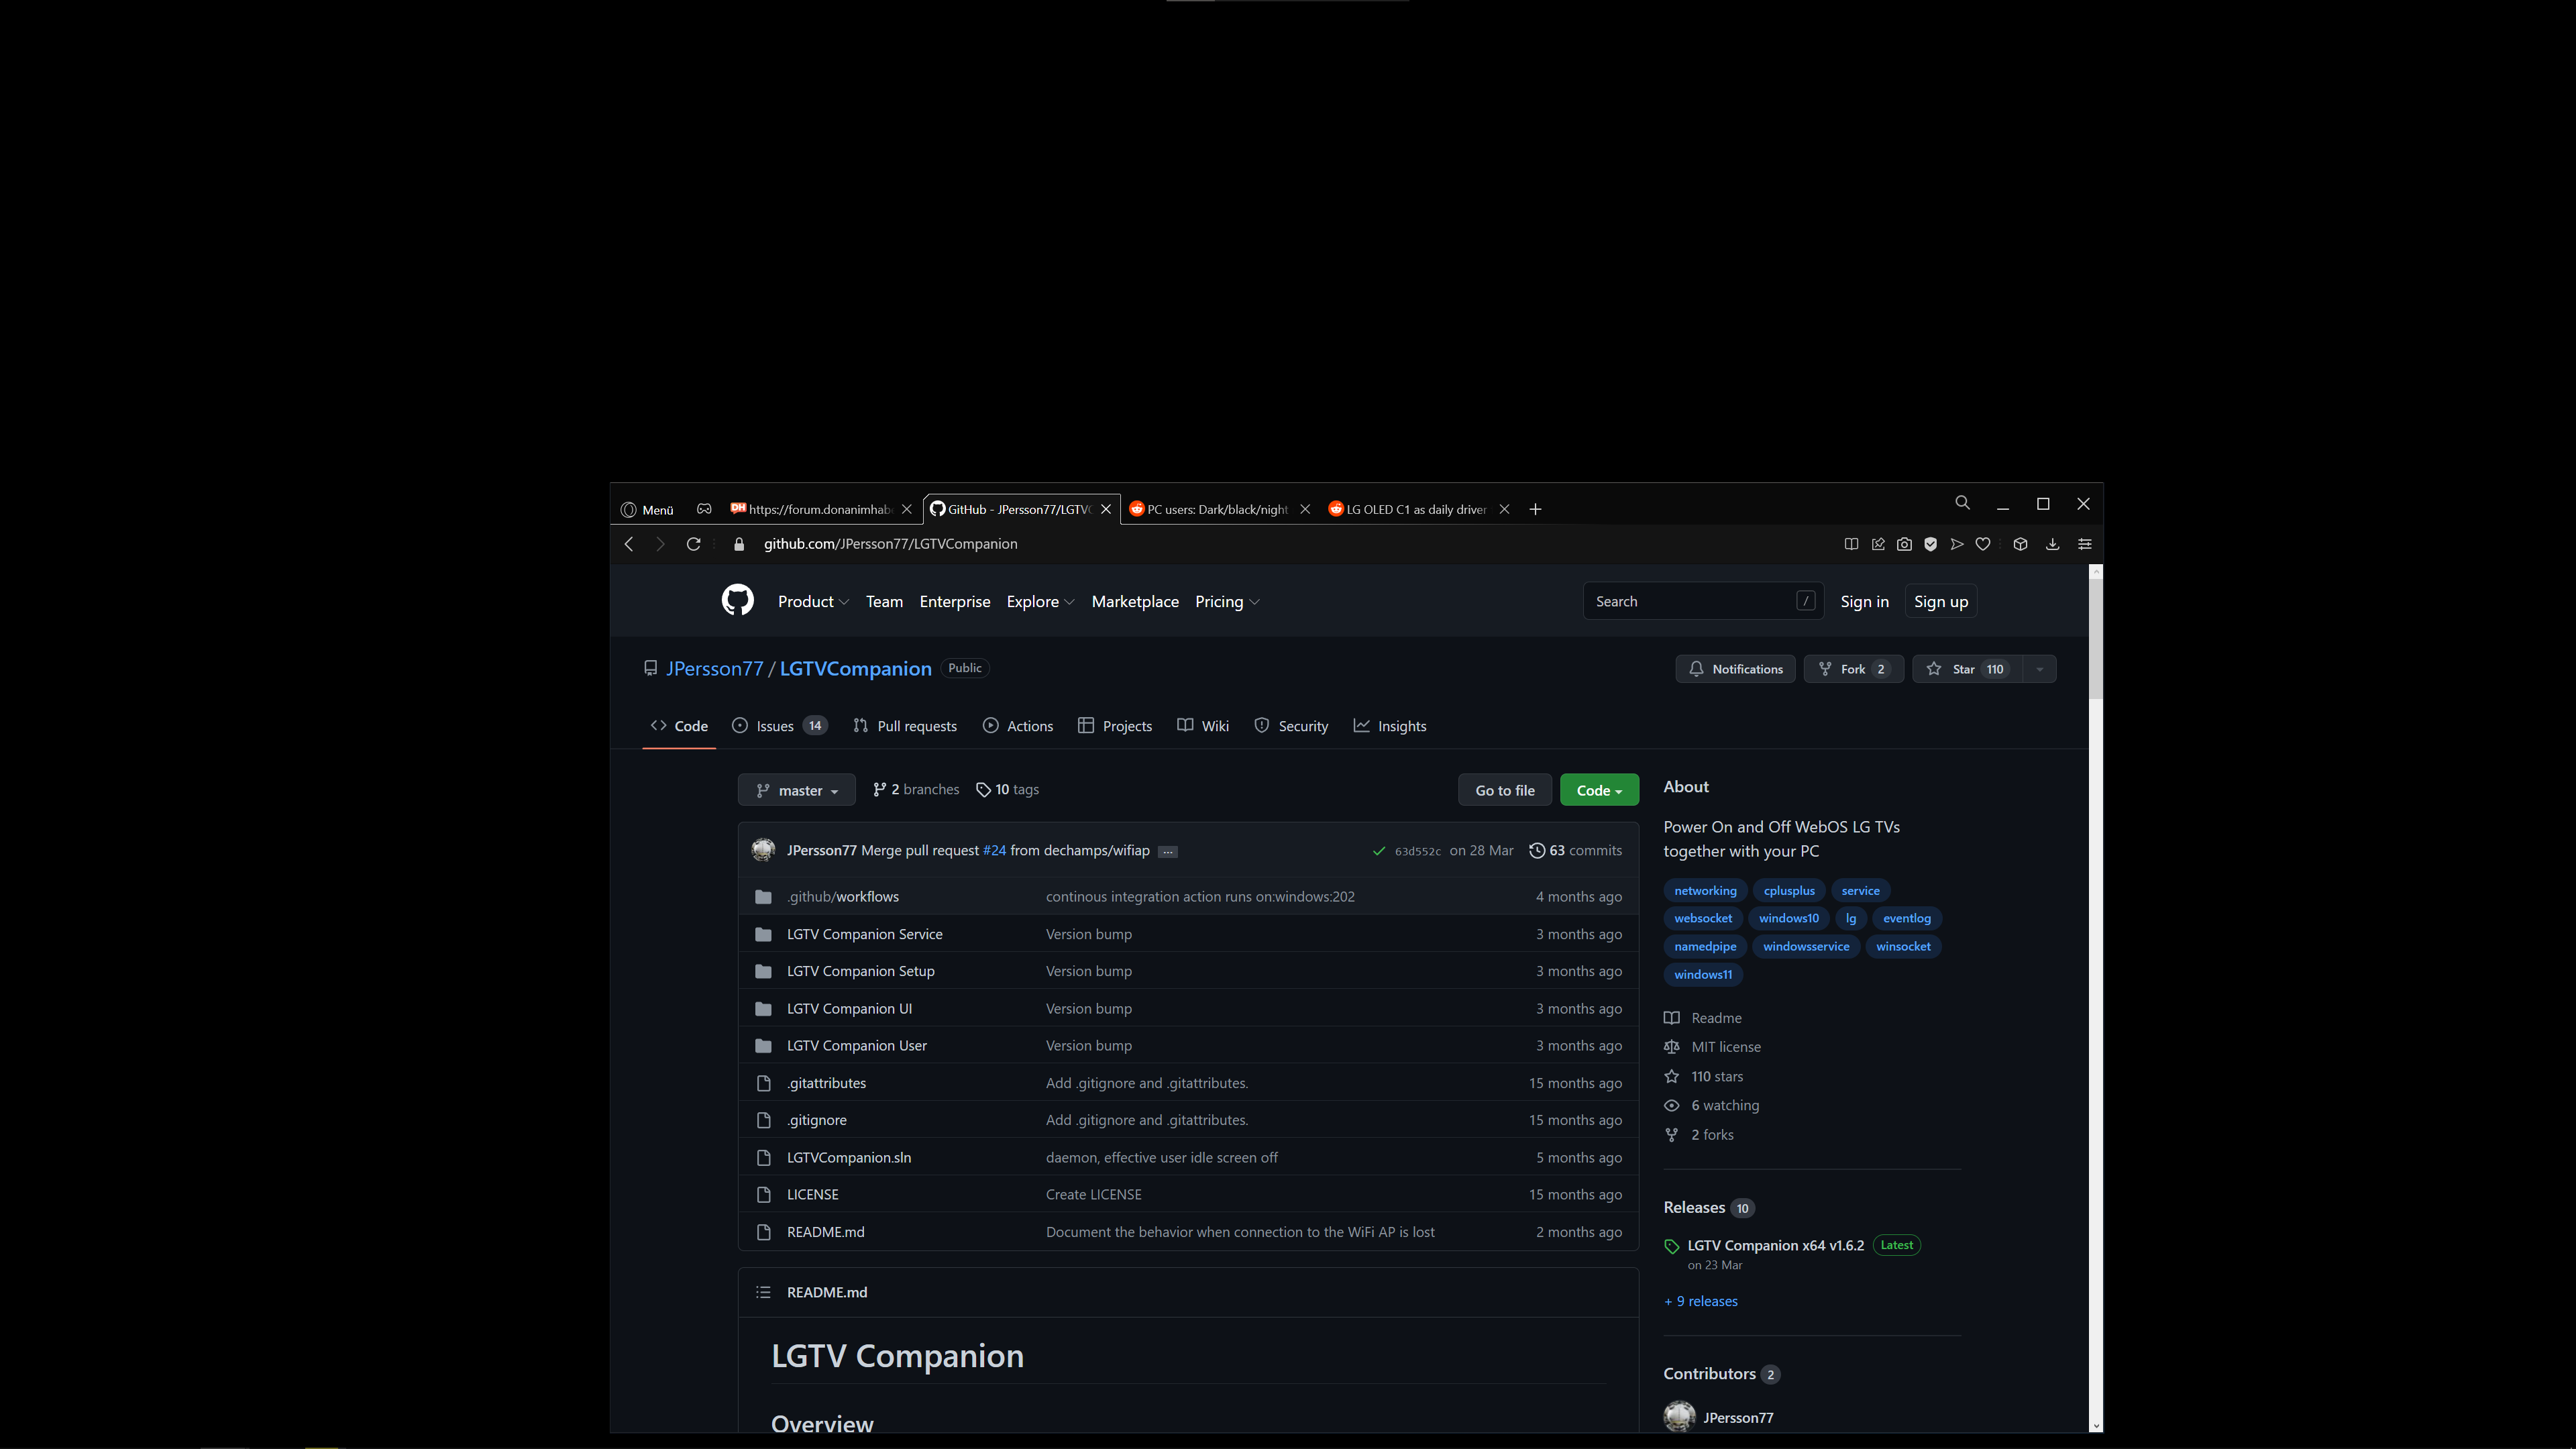Viewport: 2576px width, 1449px height.
Task: Go back with the browser back arrow
Action: 629,544
